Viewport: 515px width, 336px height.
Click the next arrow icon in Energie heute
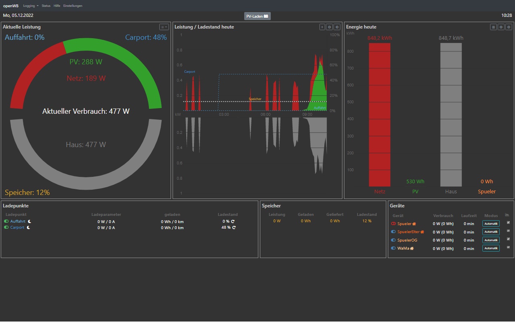(509, 27)
